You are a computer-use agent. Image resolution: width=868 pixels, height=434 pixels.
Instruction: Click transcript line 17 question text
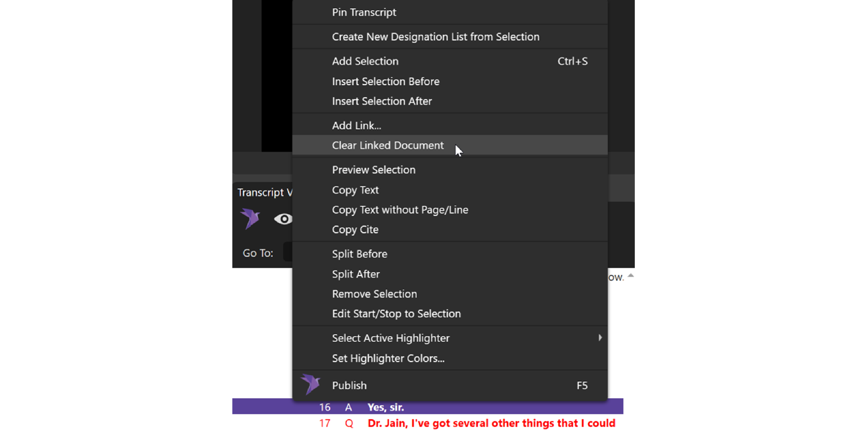point(491,423)
